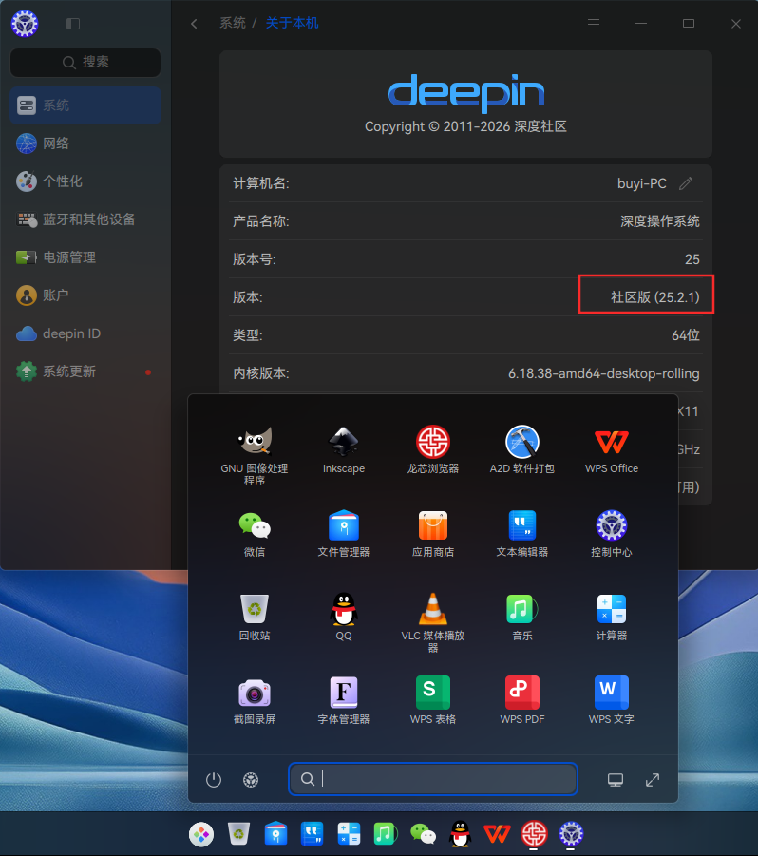Select 系统 in the sidebar
758x856 pixels.
pos(85,105)
